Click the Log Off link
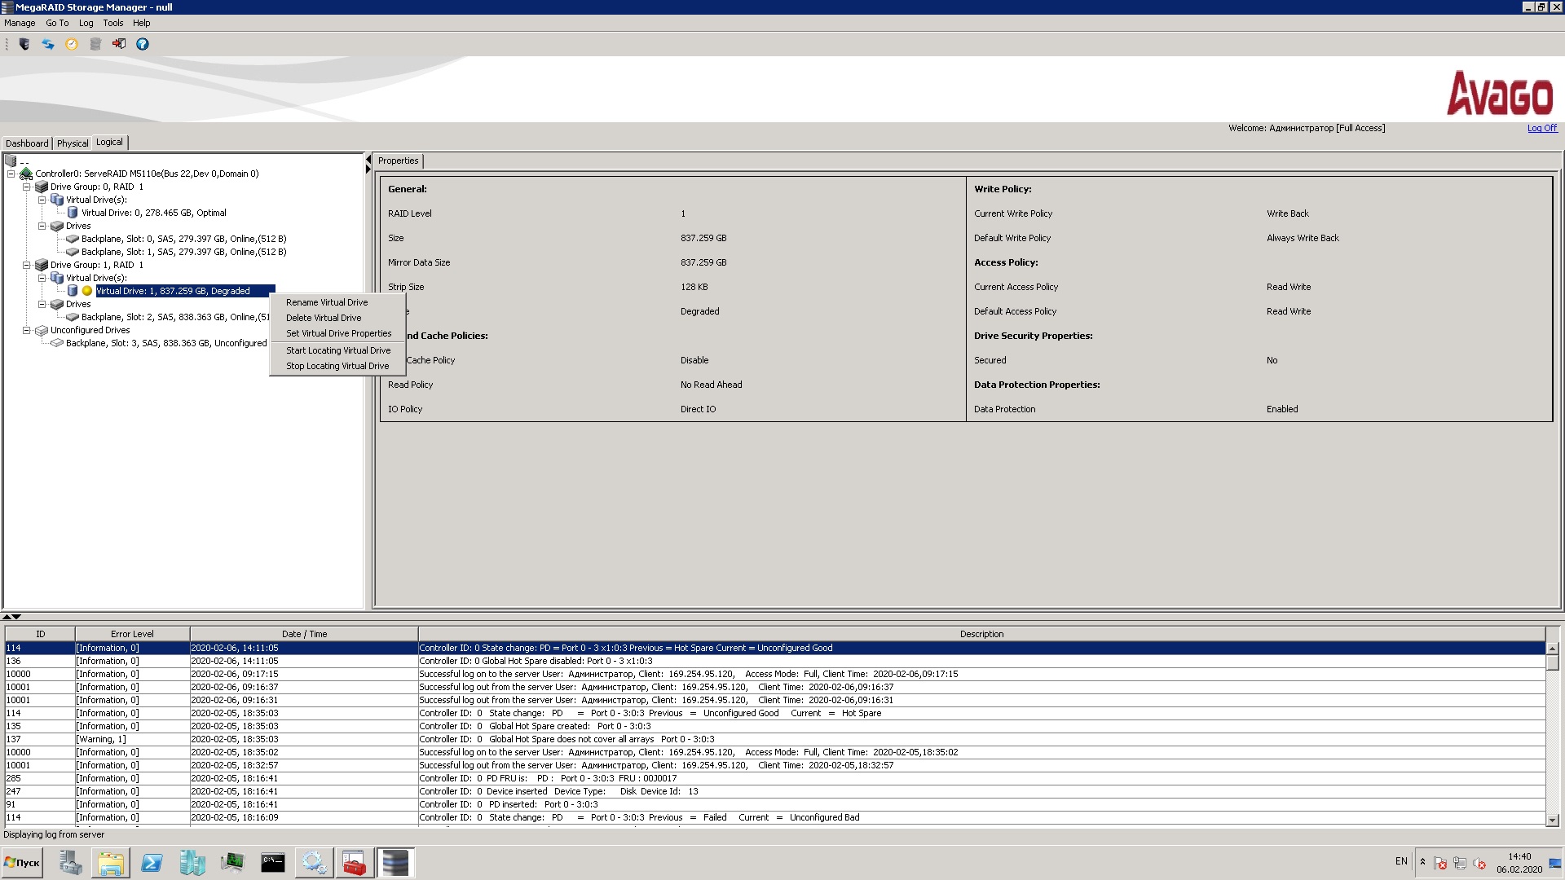This screenshot has width=1565, height=880. click(x=1541, y=128)
